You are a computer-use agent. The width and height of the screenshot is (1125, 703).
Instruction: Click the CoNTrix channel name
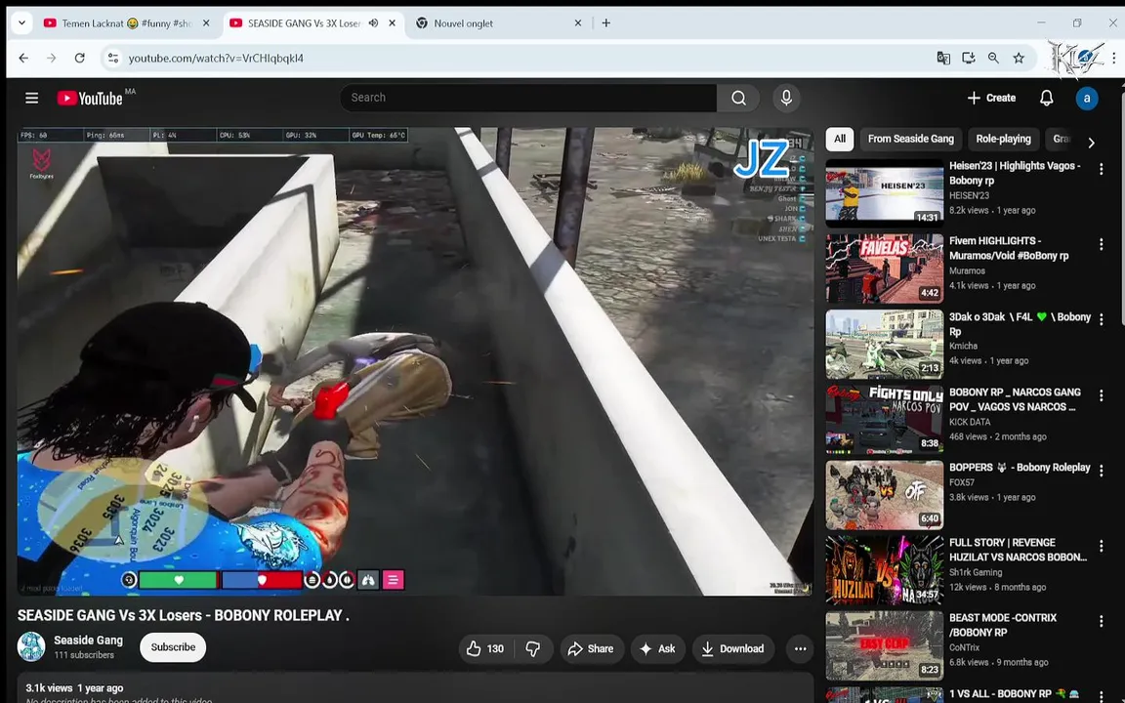(964, 647)
